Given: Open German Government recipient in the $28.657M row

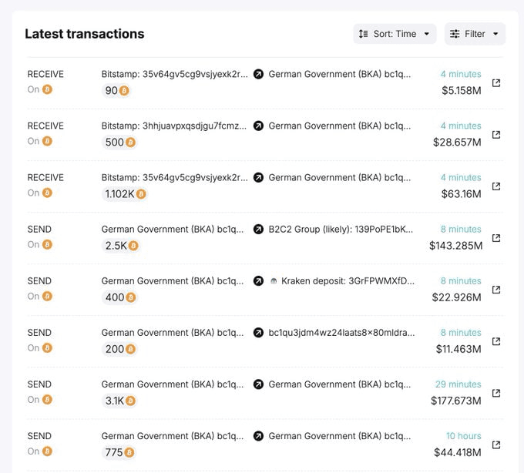Looking at the screenshot, I should 340,126.
